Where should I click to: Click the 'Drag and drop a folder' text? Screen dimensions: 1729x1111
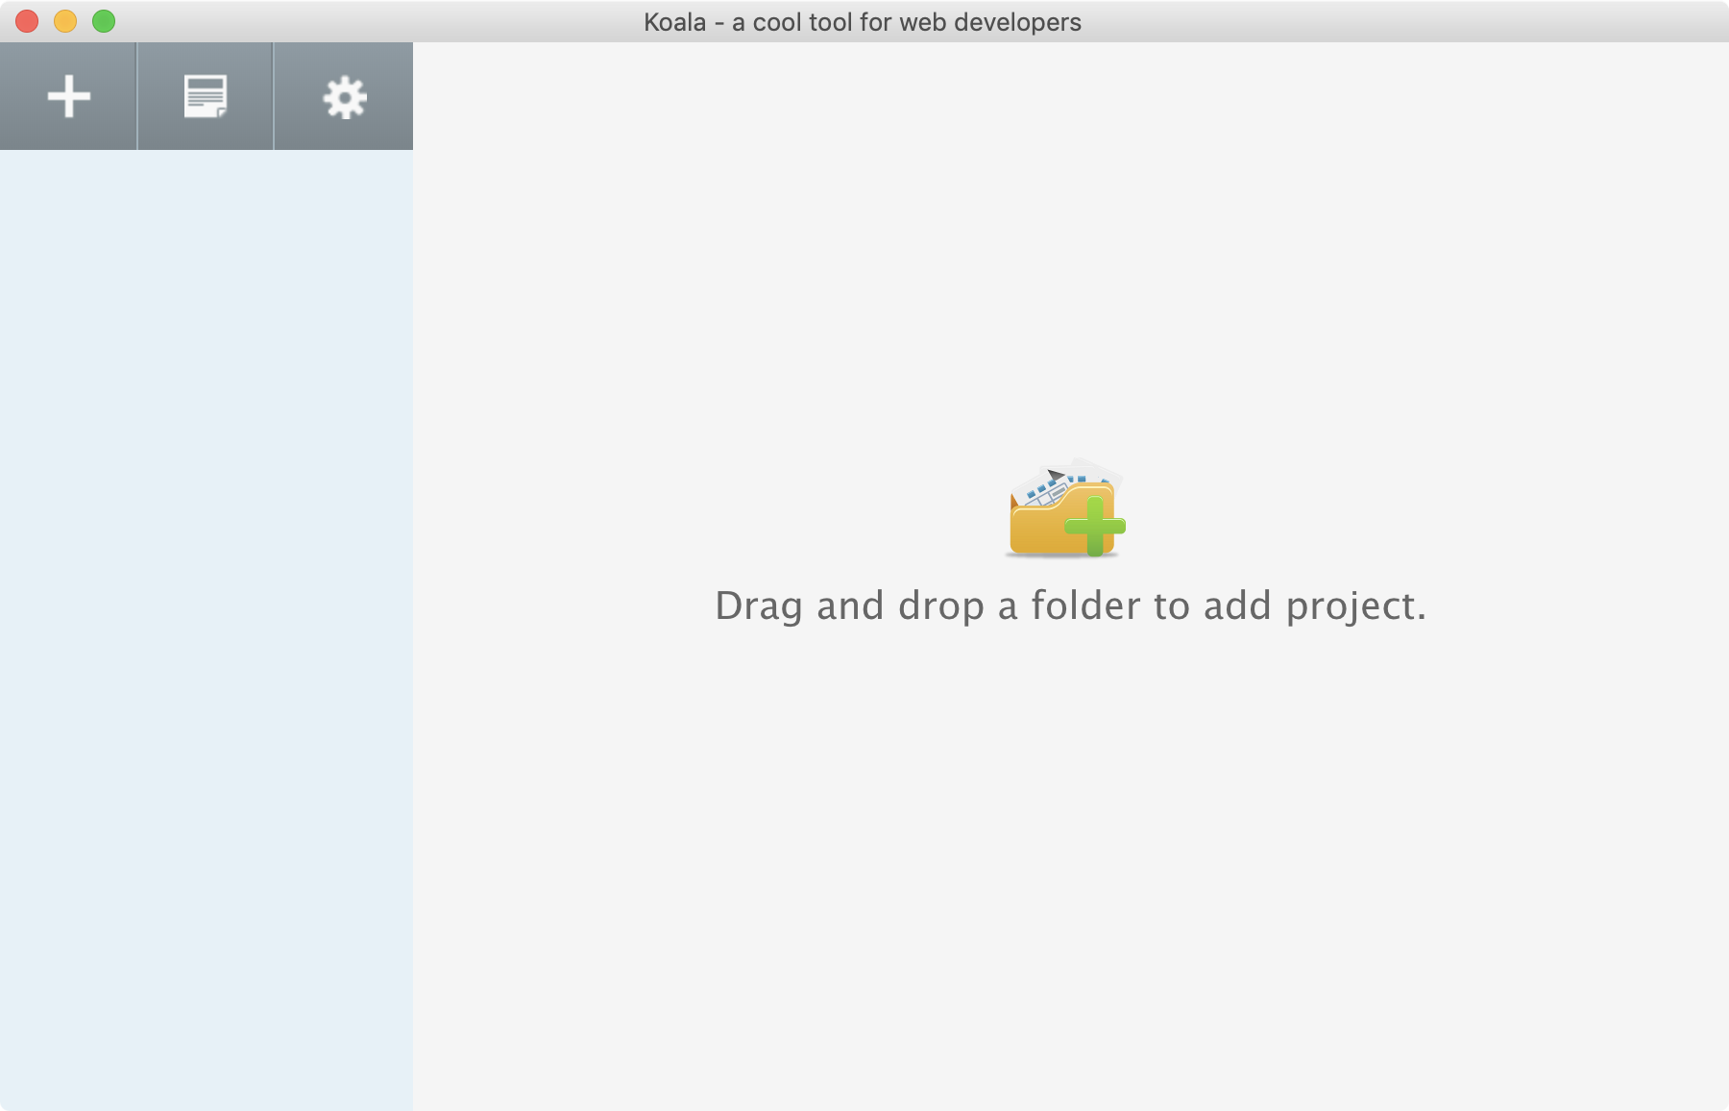[1071, 606]
